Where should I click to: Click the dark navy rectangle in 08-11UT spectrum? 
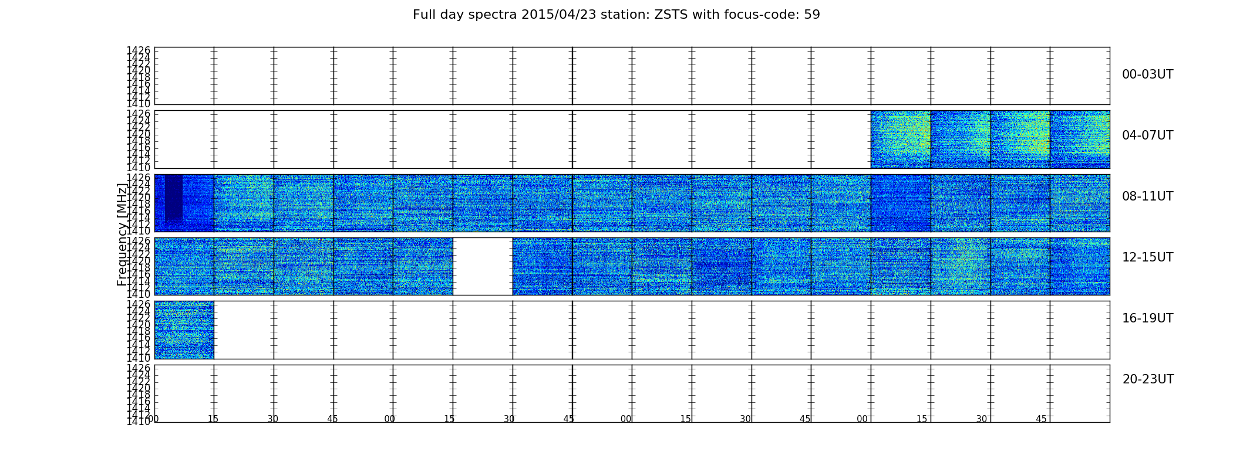point(174,197)
